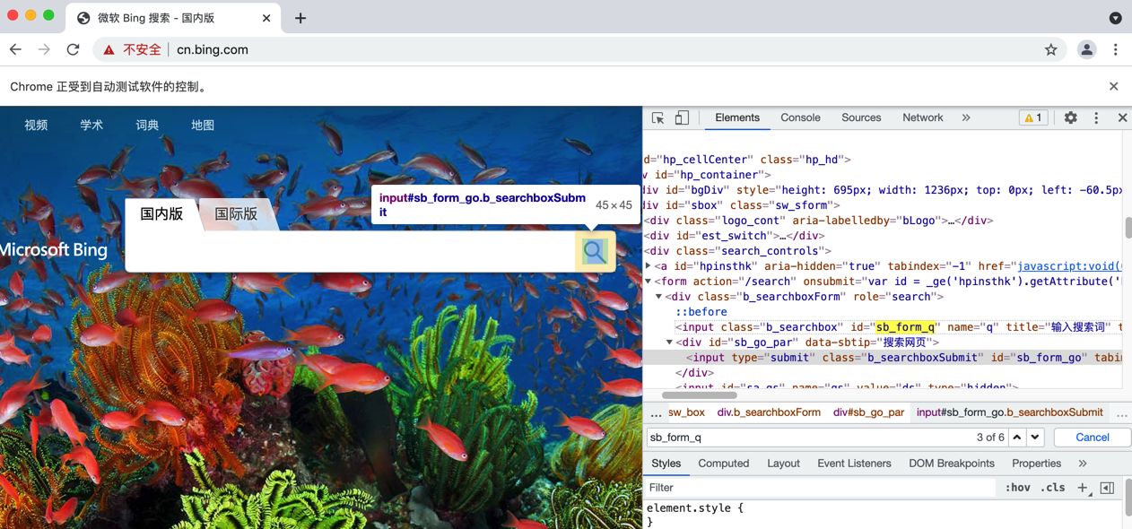Viewport: 1132px width, 529px height.
Task: Open DevTools settings gear
Action: pos(1070,117)
